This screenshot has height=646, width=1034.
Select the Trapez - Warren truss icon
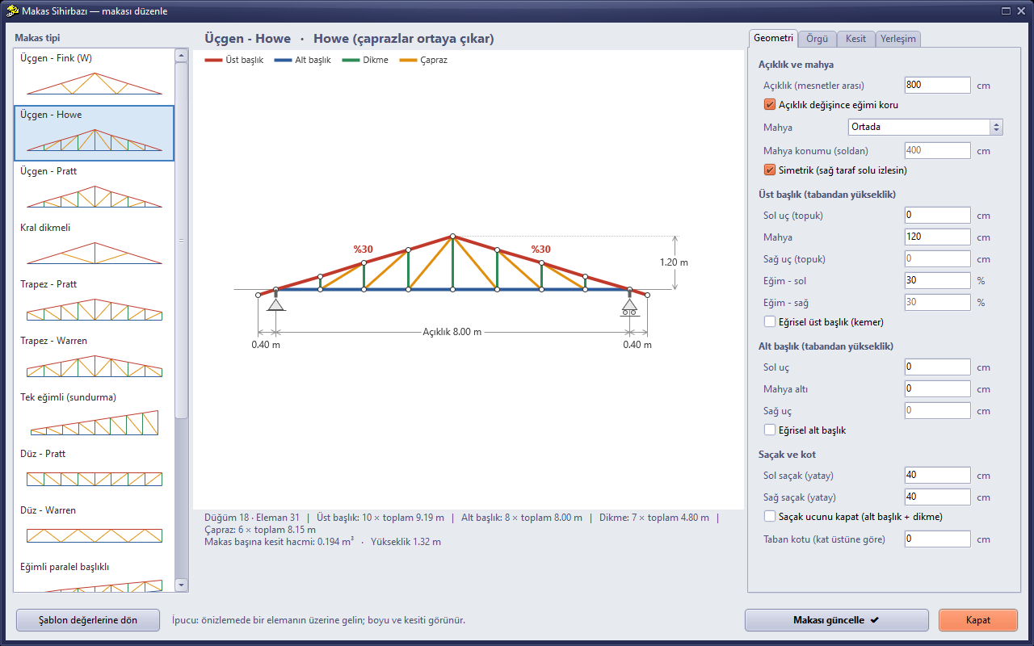click(95, 367)
